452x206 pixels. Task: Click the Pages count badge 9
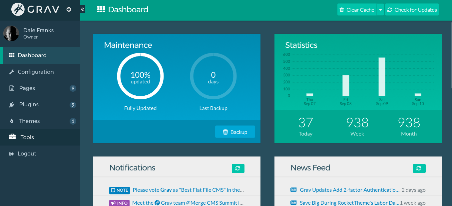pyautogui.click(x=73, y=88)
